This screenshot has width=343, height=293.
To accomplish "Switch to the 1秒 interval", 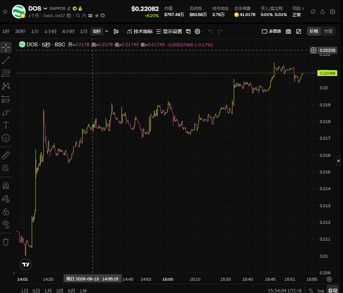I will click(x=6, y=31).
